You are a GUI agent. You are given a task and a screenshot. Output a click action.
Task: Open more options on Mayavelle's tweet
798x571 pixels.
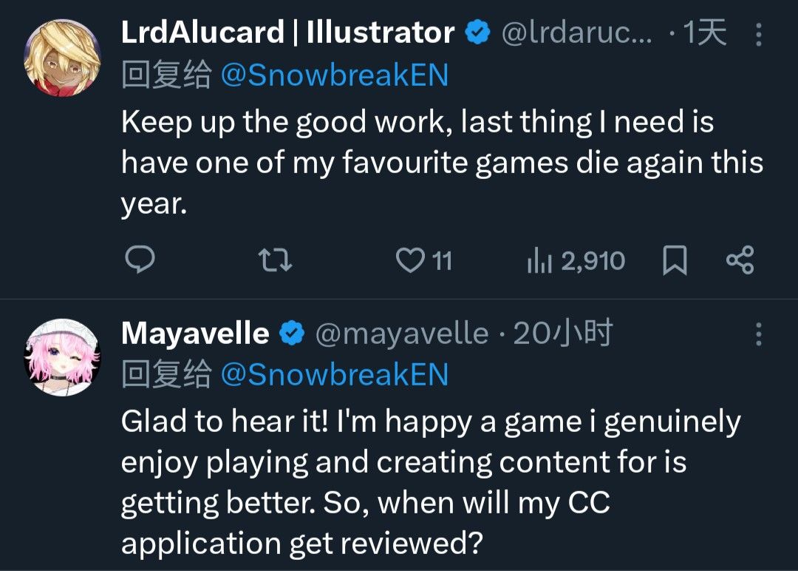point(758,334)
